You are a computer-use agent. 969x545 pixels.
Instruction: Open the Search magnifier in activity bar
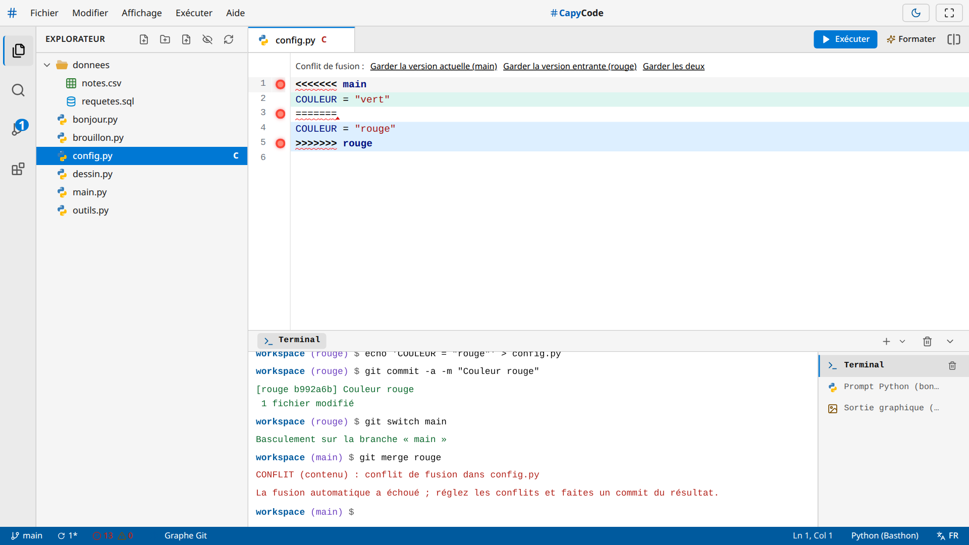18,90
